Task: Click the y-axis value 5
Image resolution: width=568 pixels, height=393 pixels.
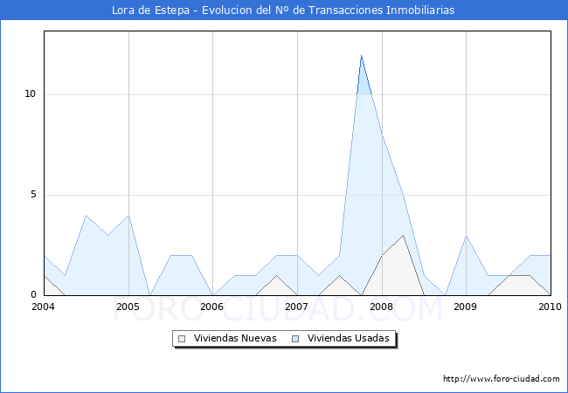Action: (x=33, y=195)
